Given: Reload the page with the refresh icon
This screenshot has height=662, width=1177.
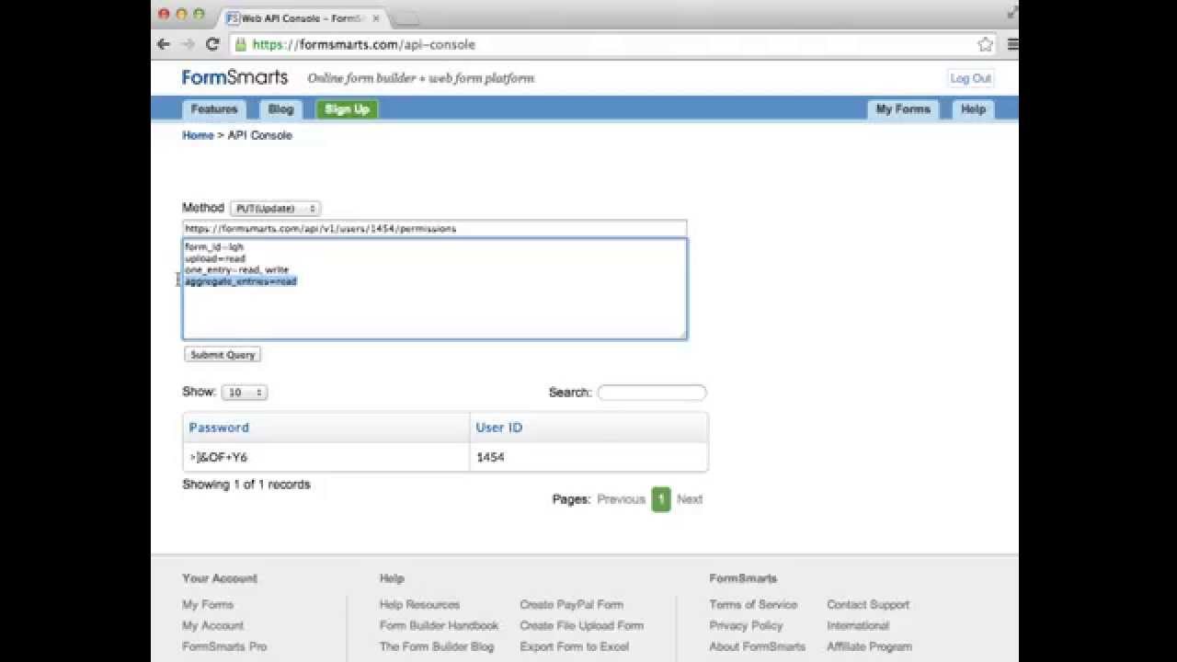Looking at the screenshot, I should point(212,44).
